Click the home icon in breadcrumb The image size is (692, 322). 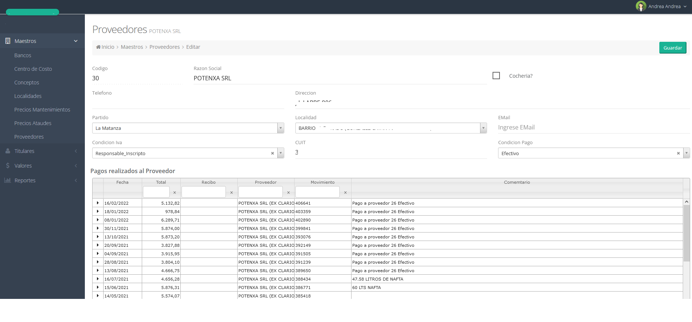click(x=98, y=47)
